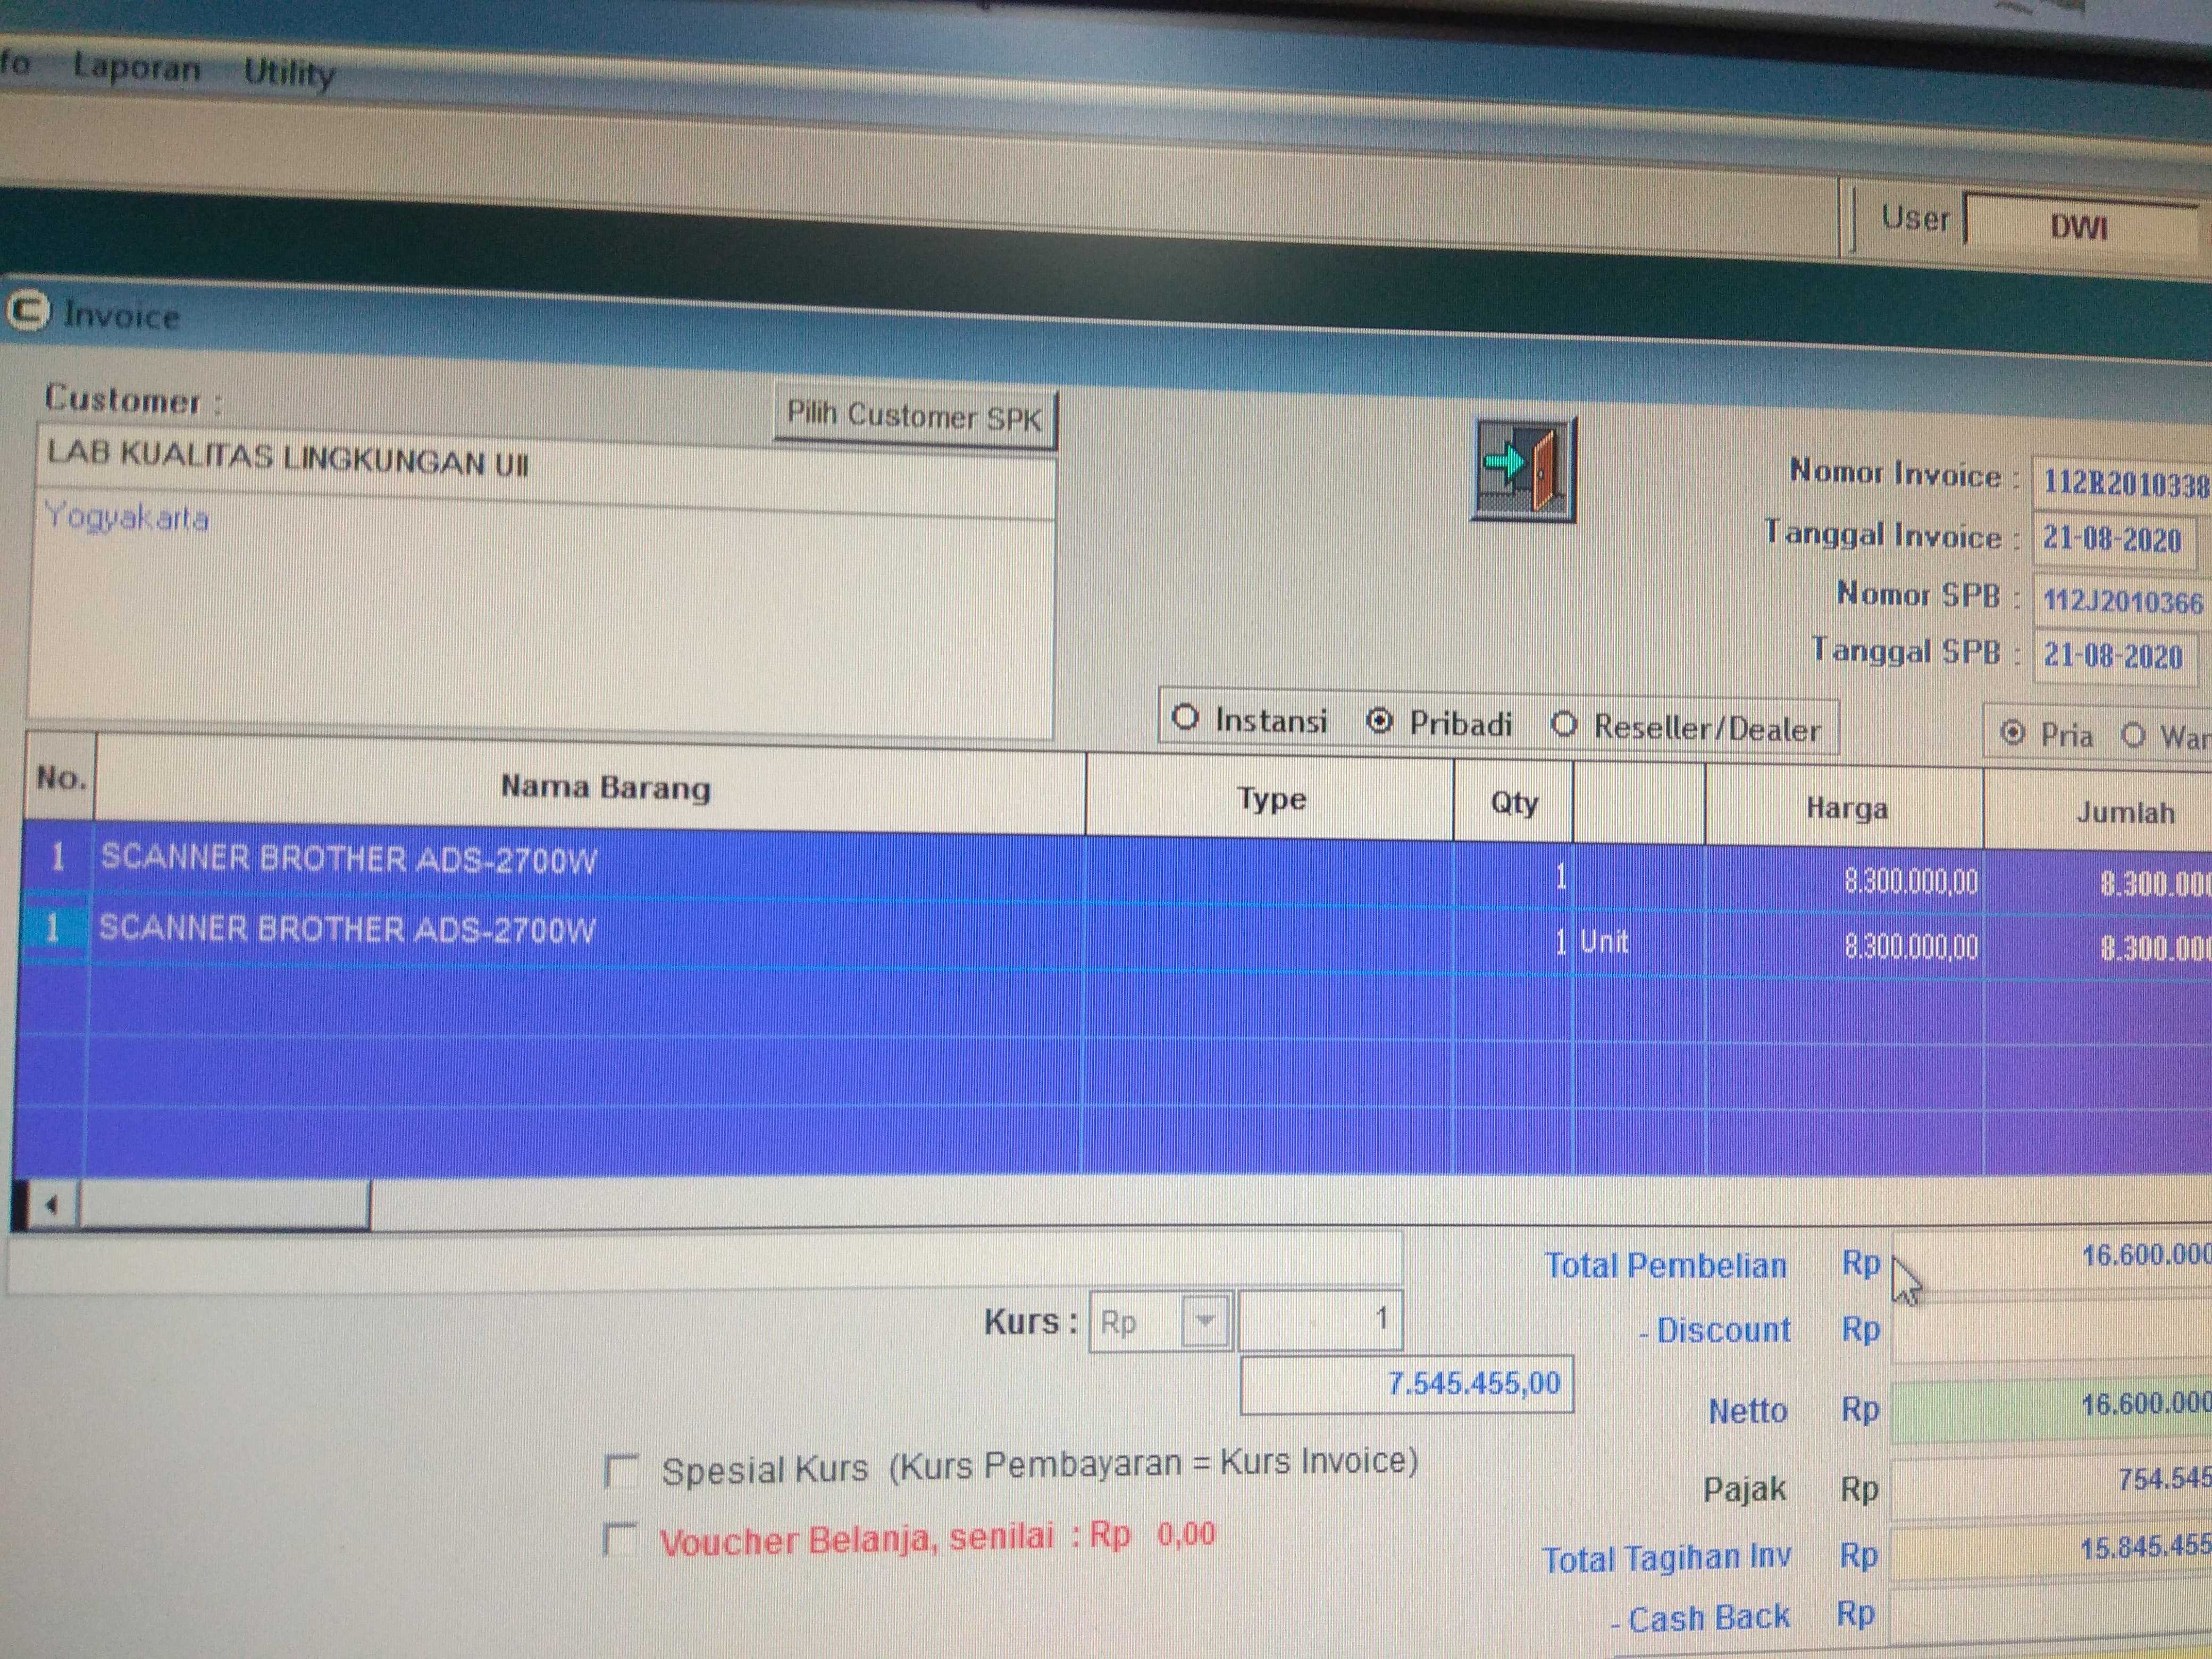Viewport: 2212px width, 1659px height.
Task: Select first Scanner Brother ADS-2700W row
Action: [x=348, y=860]
